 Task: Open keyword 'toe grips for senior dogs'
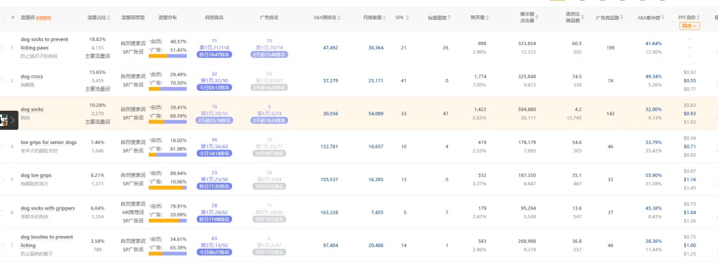(x=49, y=142)
